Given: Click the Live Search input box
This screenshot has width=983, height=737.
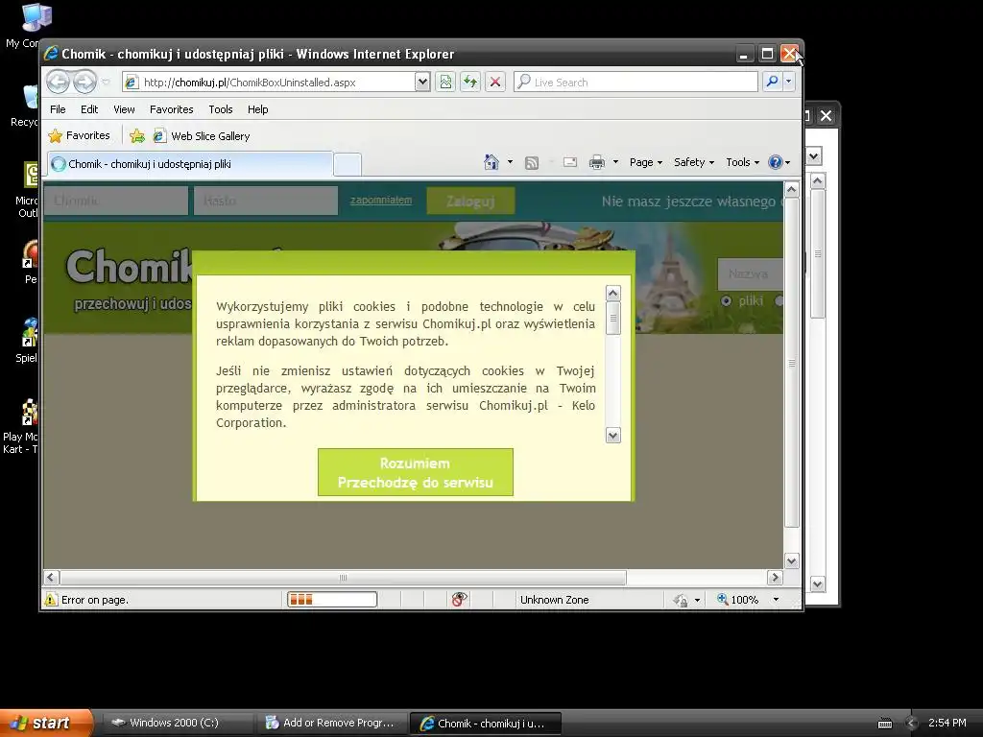Looking at the screenshot, I should pos(635,83).
